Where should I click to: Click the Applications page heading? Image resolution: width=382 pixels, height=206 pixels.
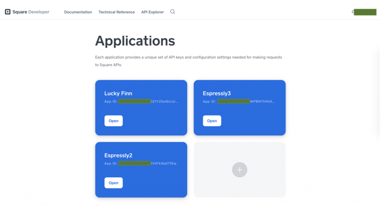135,41
